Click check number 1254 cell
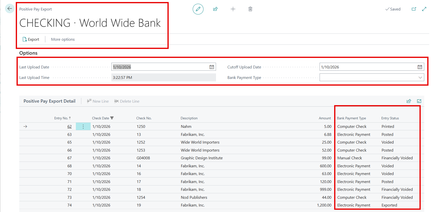 141,197
